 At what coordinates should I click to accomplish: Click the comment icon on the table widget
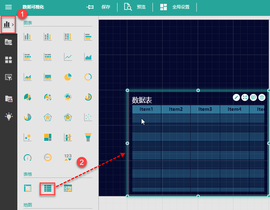[x=253, y=97]
